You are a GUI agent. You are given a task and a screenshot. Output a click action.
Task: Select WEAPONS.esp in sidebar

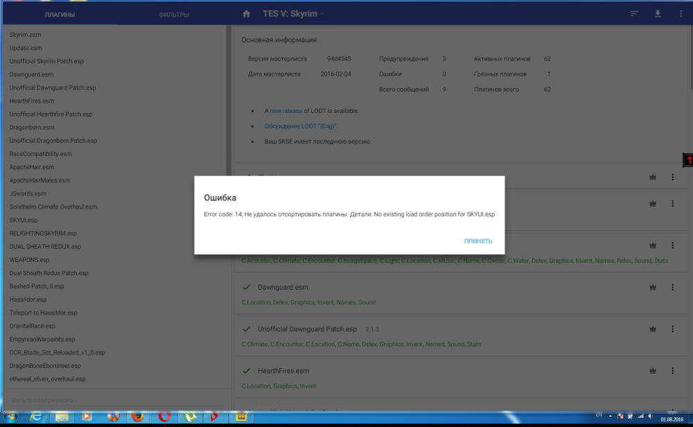point(29,260)
